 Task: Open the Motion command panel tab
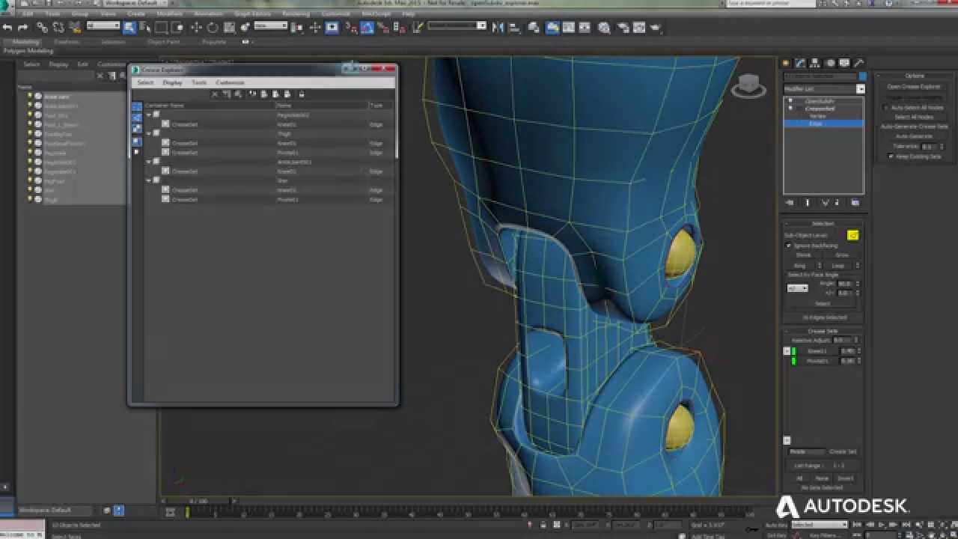click(830, 63)
